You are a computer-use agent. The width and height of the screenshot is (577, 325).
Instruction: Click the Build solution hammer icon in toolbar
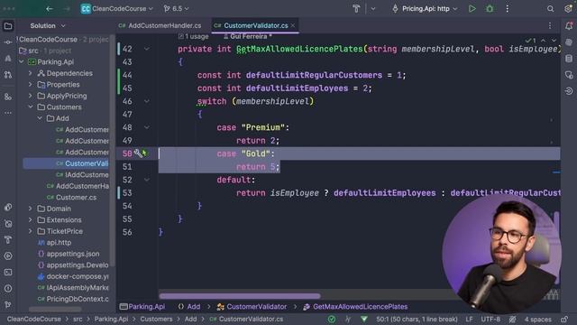[x=356, y=8]
